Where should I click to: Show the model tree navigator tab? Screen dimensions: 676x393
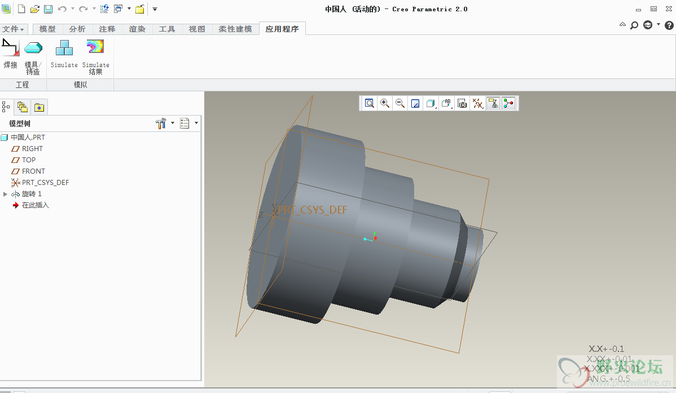click(6, 107)
